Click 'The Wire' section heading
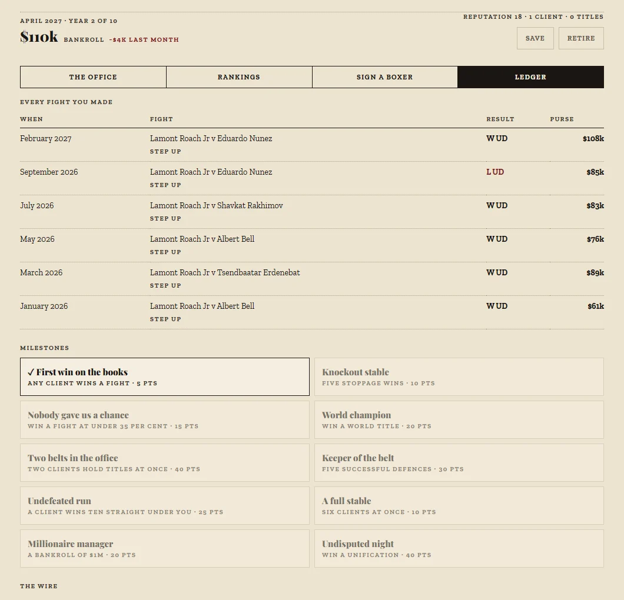This screenshot has height=600, width=624. (x=39, y=586)
